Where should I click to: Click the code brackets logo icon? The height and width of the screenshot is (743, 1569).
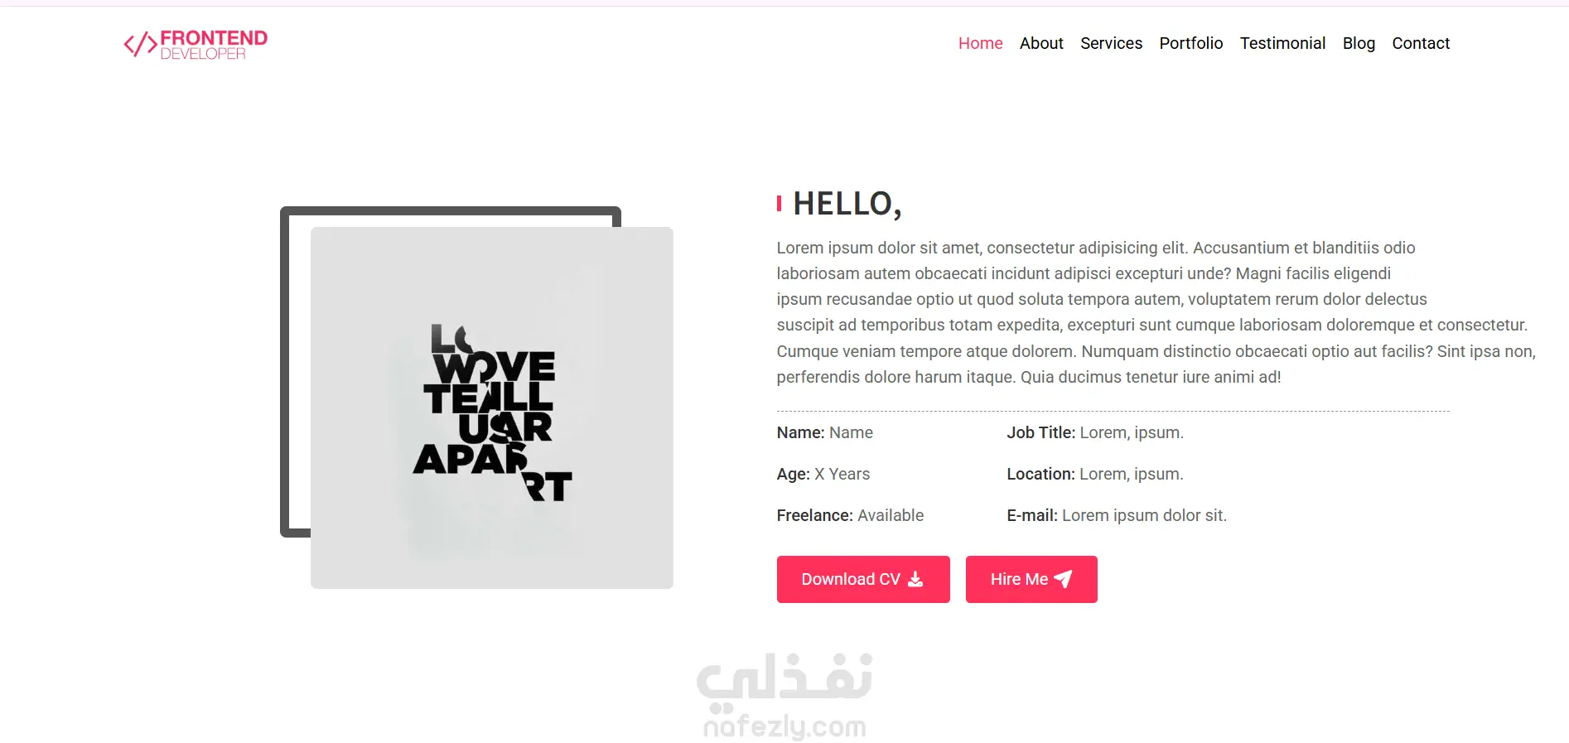pyautogui.click(x=140, y=44)
